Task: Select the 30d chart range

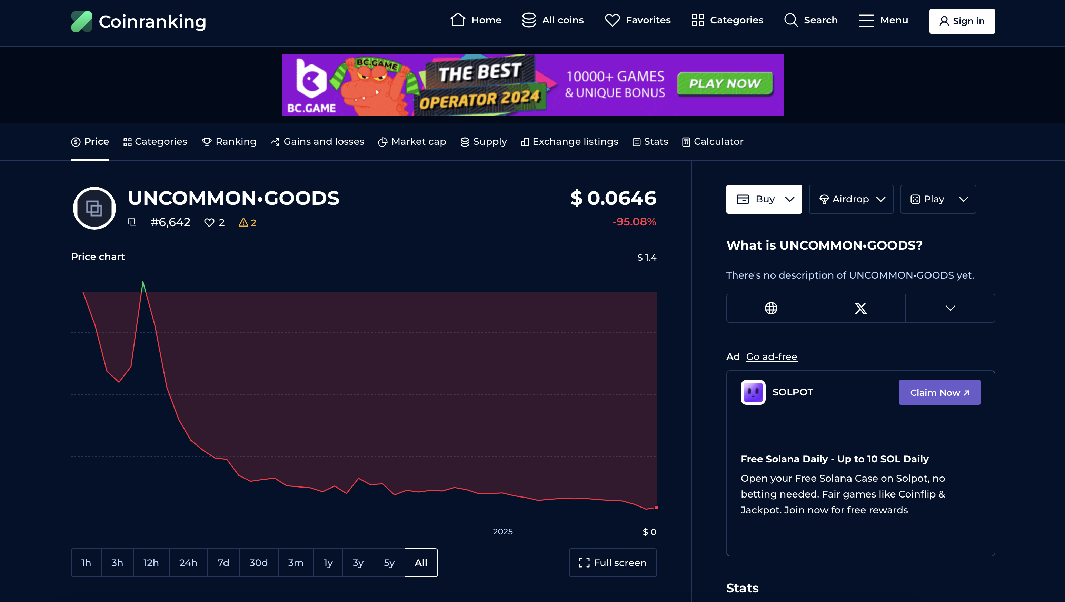Action: pyautogui.click(x=259, y=563)
